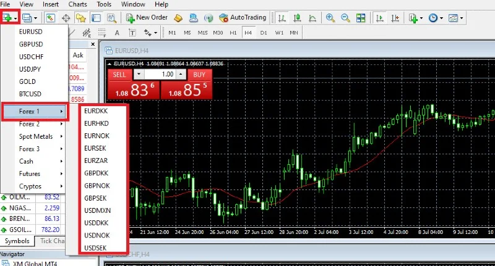Open the MQL5 community cloud icon
495x266 pixels.
193,18
